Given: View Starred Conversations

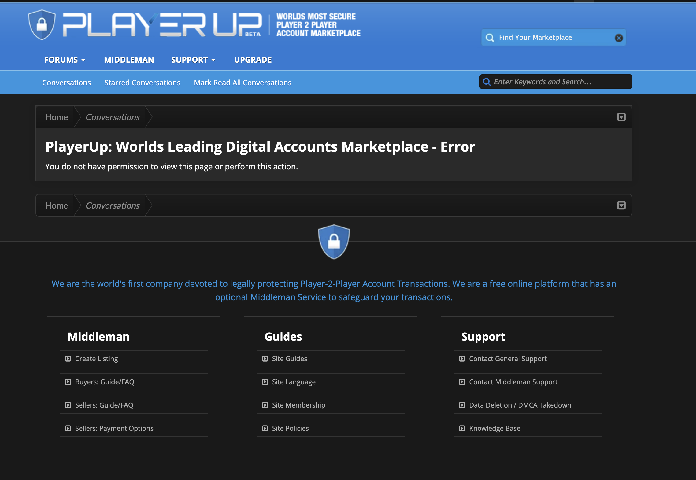Looking at the screenshot, I should tap(142, 83).
